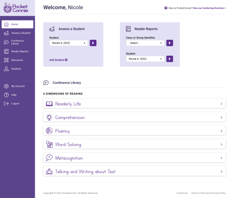Image resolution: width=234 pixels, height=198 pixels.
Task: Open Conference Library from sidebar menu
Action: (17, 42)
